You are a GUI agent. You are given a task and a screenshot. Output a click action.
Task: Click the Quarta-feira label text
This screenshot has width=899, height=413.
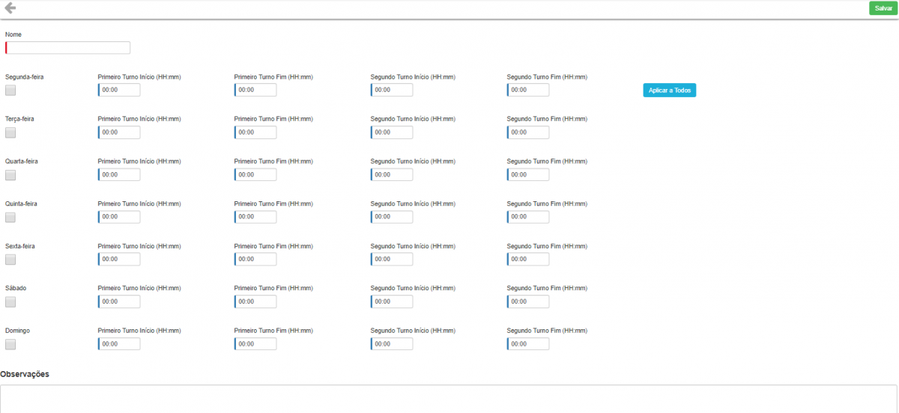tap(21, 162)
